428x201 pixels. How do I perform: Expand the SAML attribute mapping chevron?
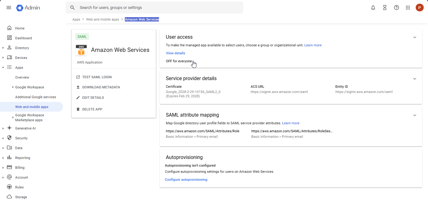tap(414, 115)
